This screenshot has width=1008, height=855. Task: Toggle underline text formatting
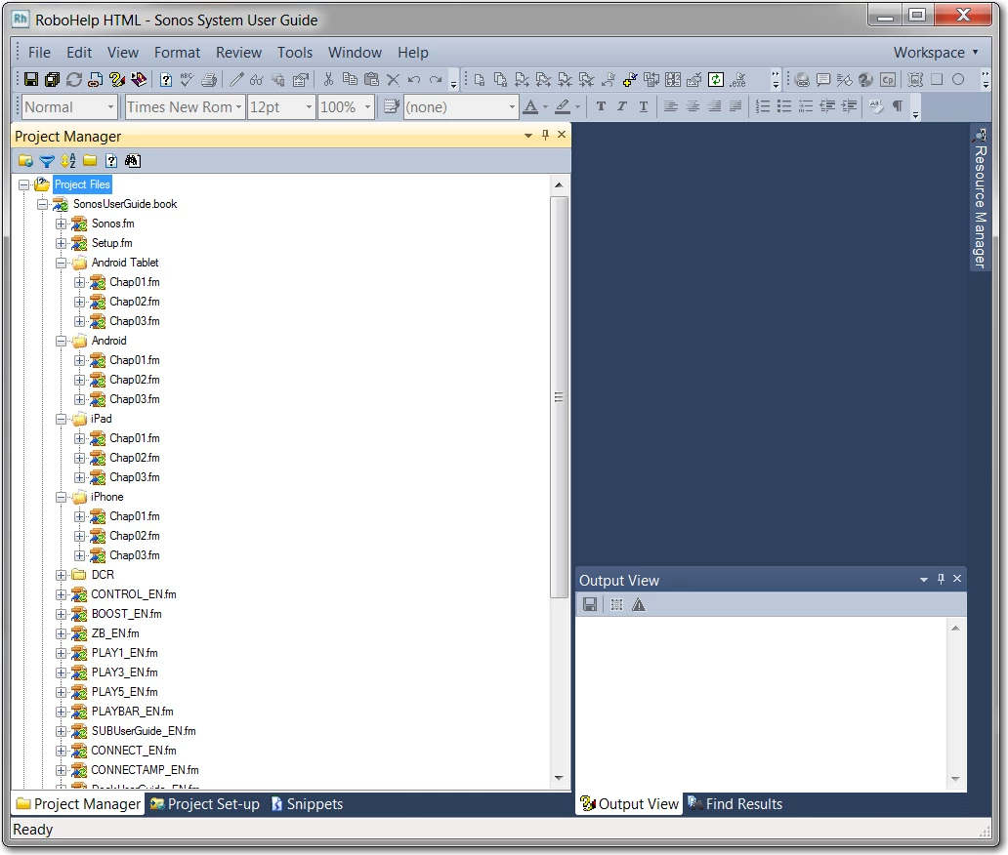point(644,106)
